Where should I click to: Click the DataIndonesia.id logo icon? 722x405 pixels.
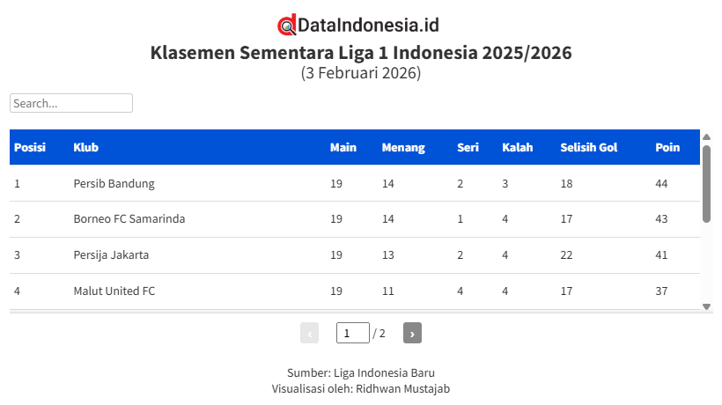coord(287,26)
